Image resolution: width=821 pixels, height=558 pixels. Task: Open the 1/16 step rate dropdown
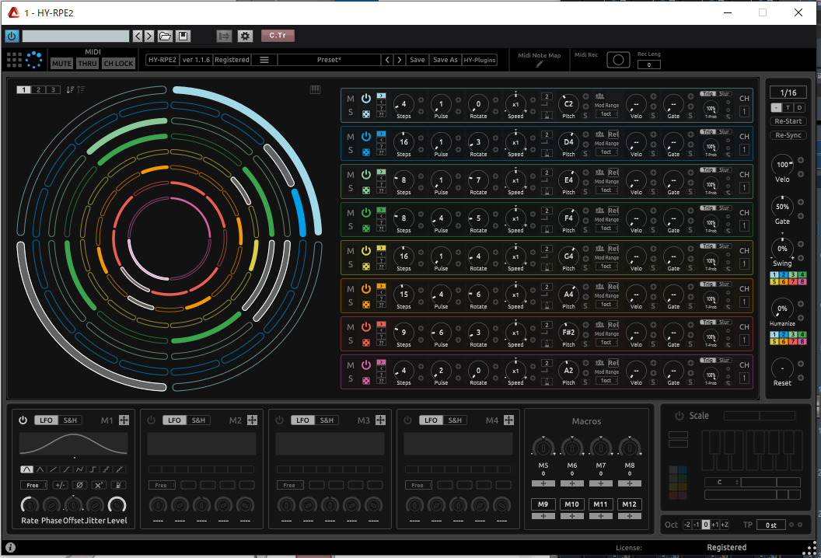[x=787, y=92]
